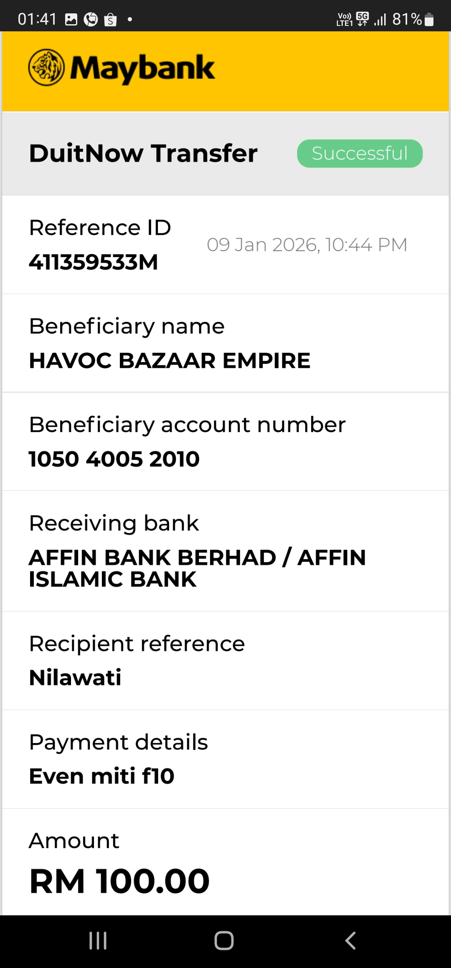The image size is (451, 968).
Task: Select account number 1050 4005 2010
Action: pos(114,459)
